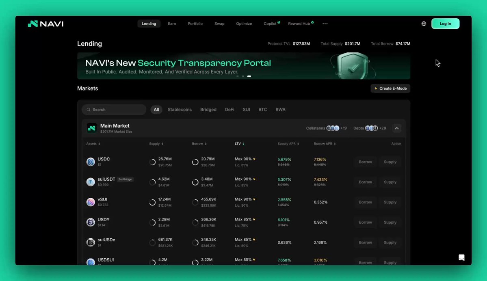The height and width of the screenshot is (281, 487).
Task: Sort table by Supply APR column
Action: [288, 144]
